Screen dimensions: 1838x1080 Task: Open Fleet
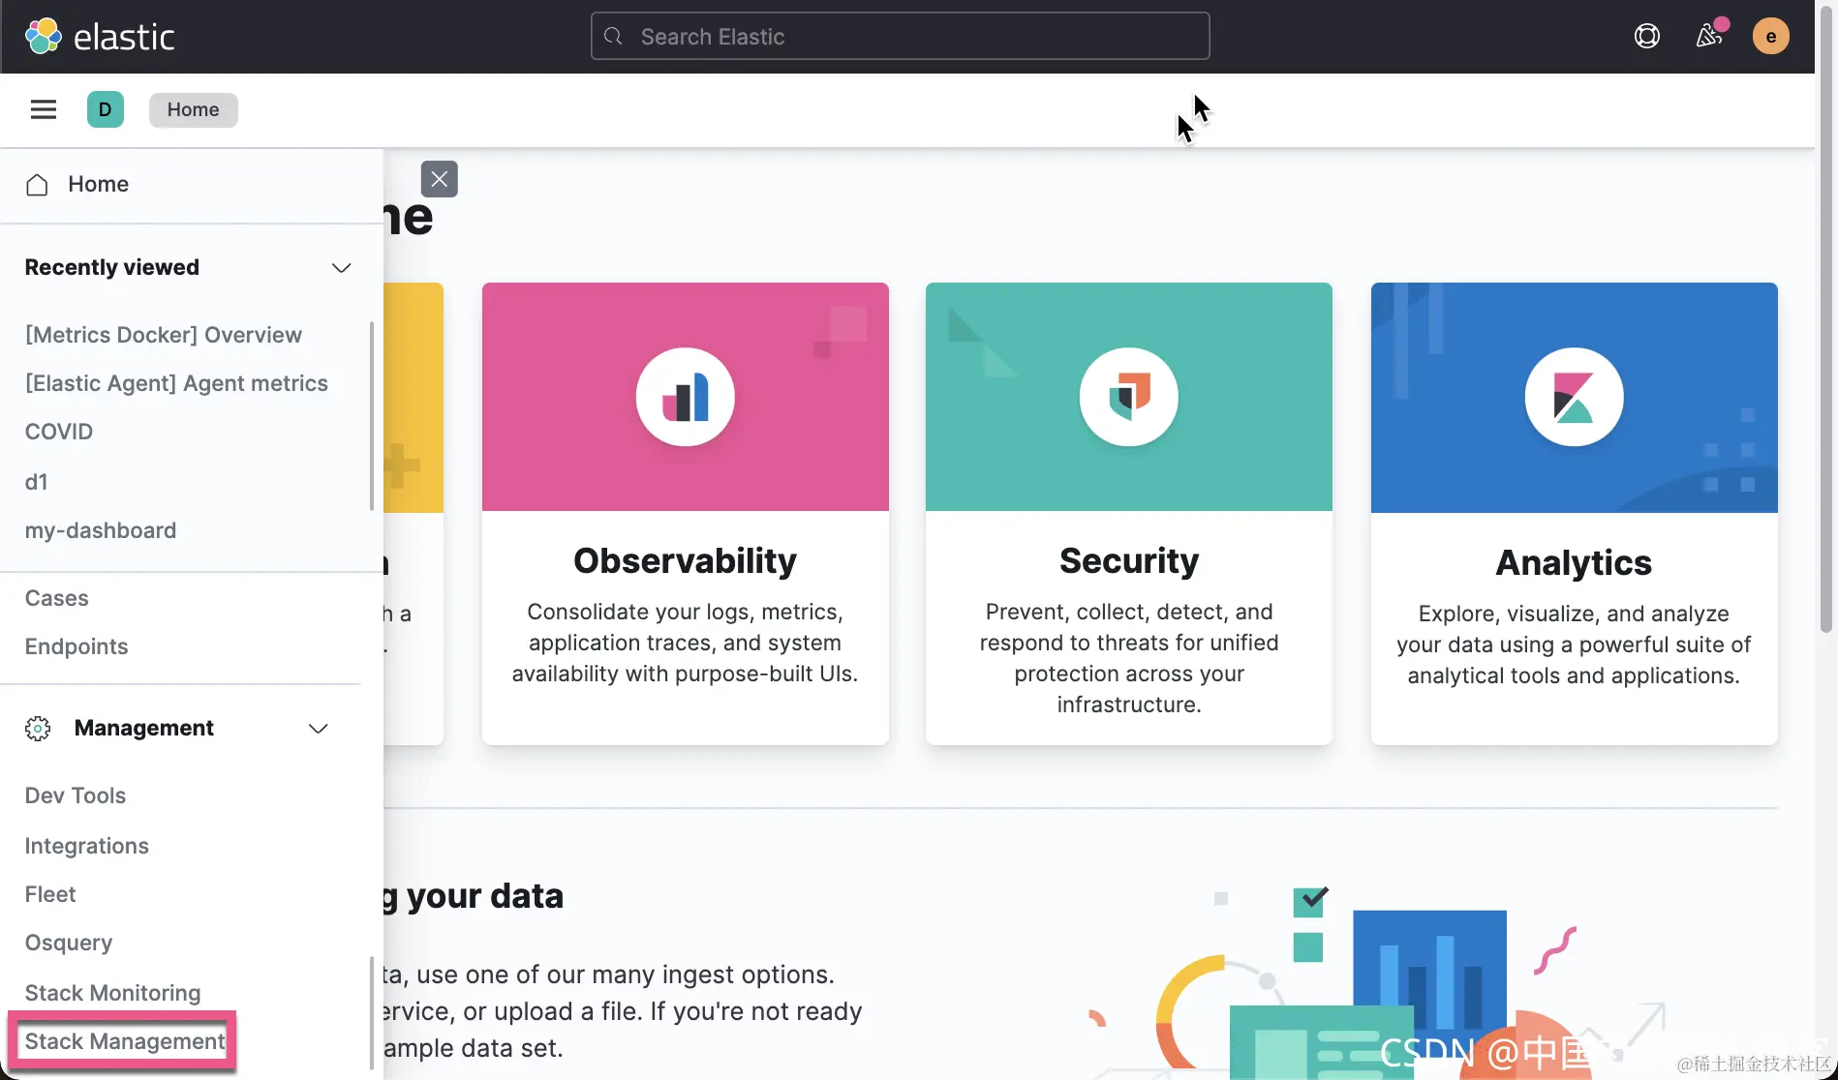[x=50, y=894]
